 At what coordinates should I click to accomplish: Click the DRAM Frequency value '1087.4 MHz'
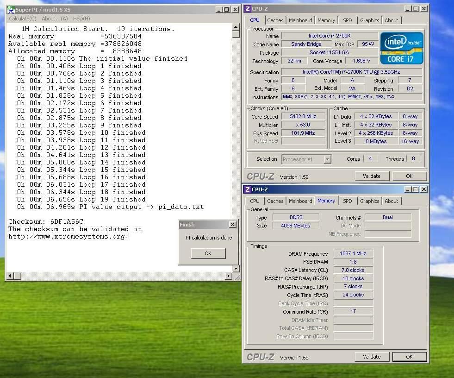point(353,253)
